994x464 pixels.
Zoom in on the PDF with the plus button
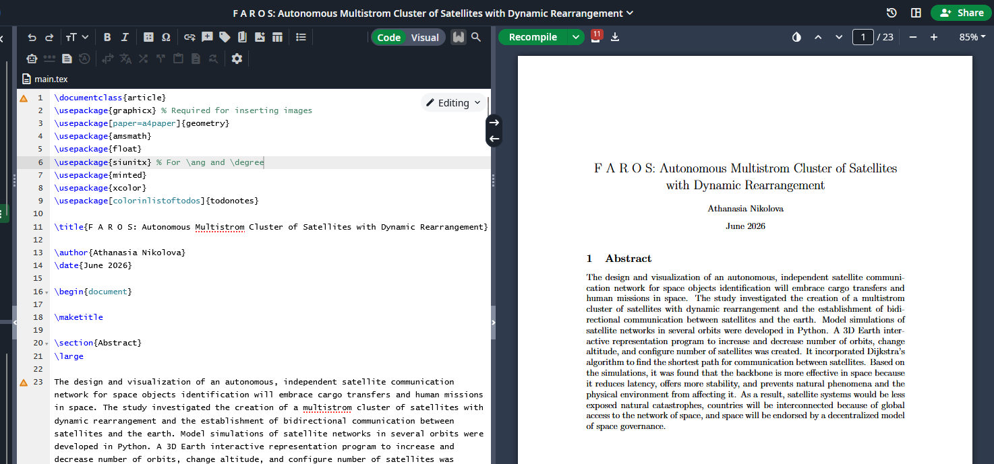point(934,37)
